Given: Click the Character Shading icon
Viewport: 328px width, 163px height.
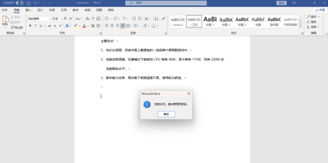Looking at the screenshot, I should (x=93, y=26).
